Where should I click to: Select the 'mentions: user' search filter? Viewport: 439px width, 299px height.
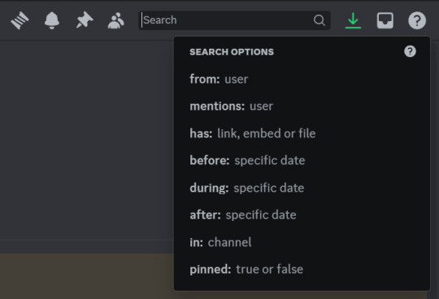[x=302, y=106]
